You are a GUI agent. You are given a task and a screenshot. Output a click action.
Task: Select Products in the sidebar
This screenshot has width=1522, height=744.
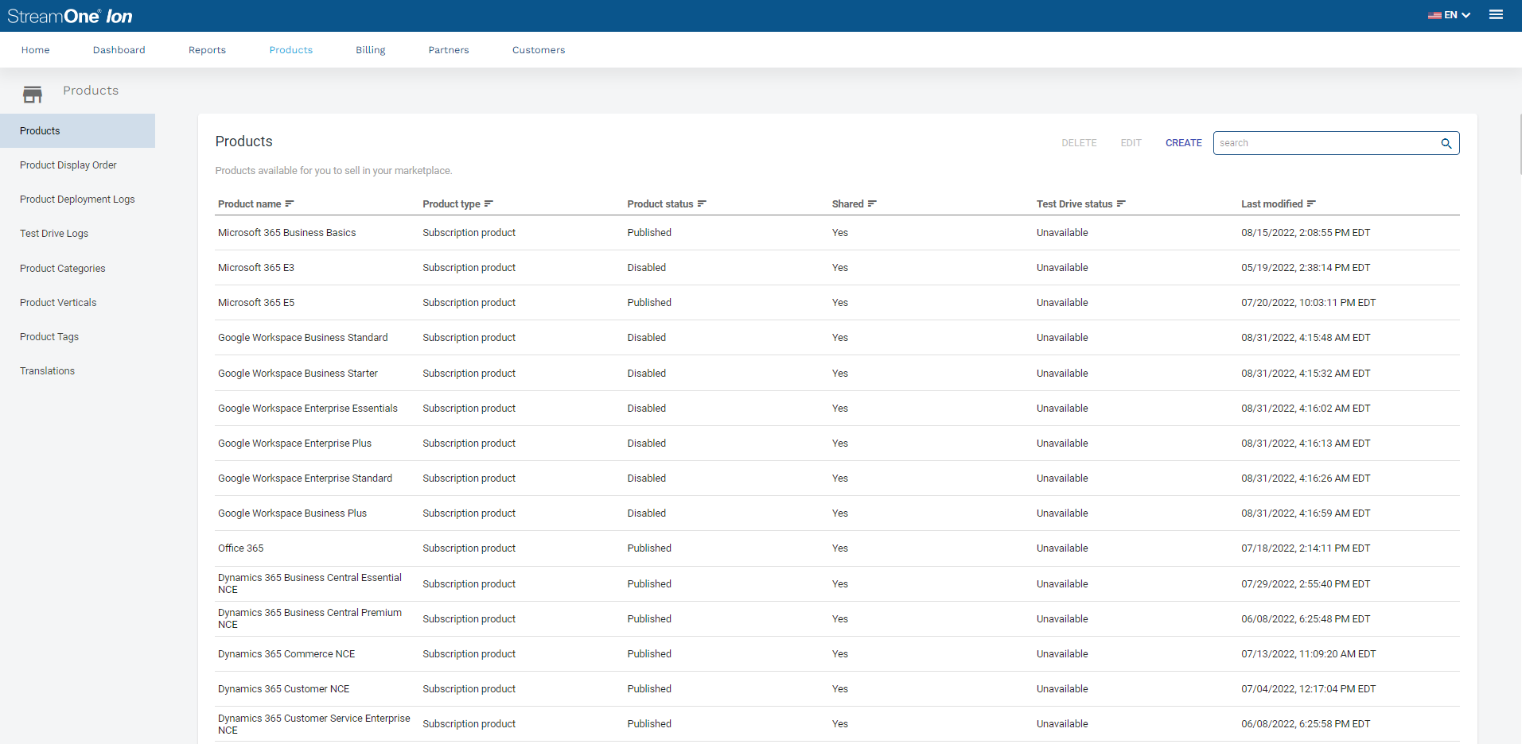(77, 131)
